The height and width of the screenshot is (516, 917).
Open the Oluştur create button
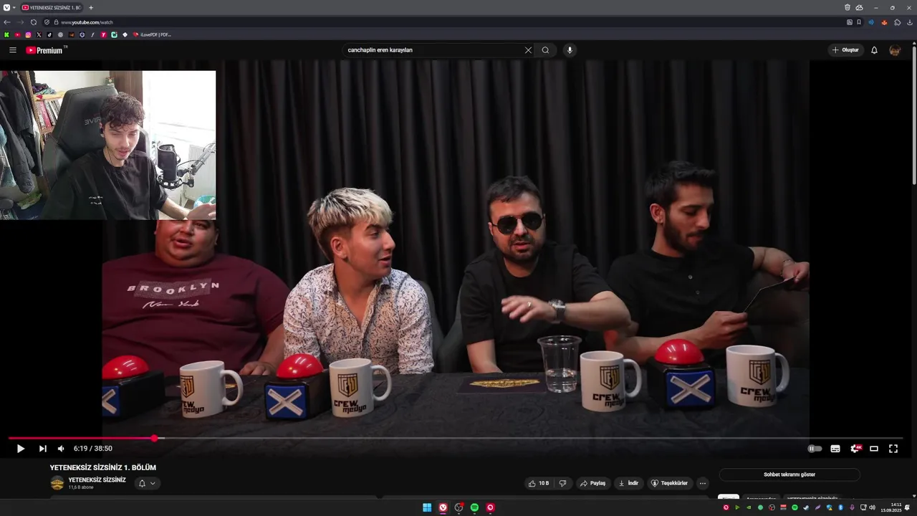coord(845,50)
